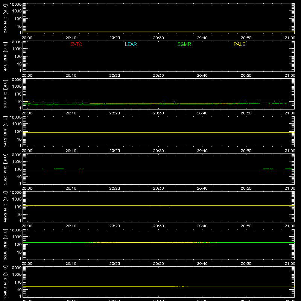Click 20:20 time label under 610 MHz panel

(x=115, y=113)
